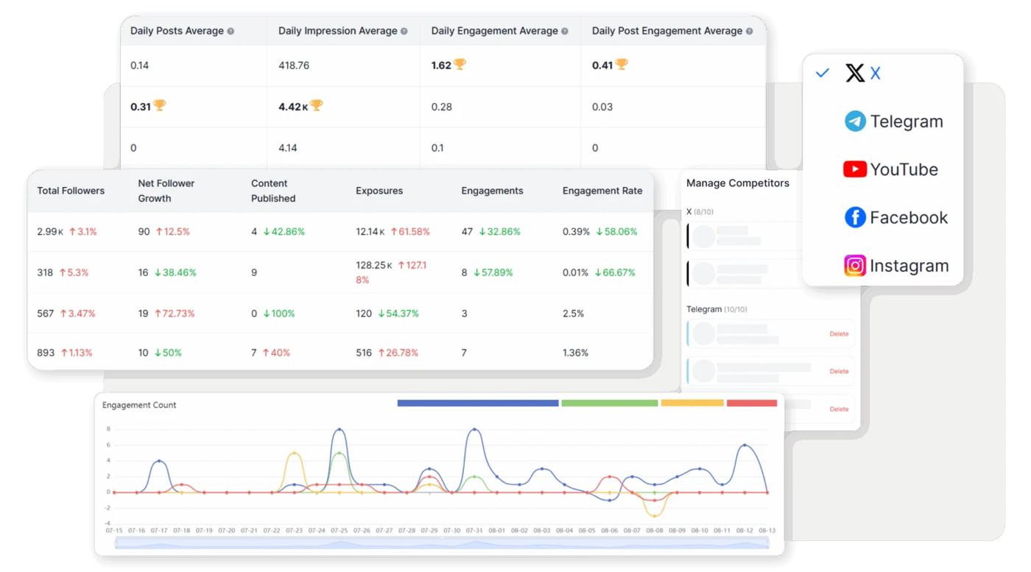The height and width of the screenshot is (572, 1031).
Task: Sort by Total Followers column header
Action: point(71,191)
